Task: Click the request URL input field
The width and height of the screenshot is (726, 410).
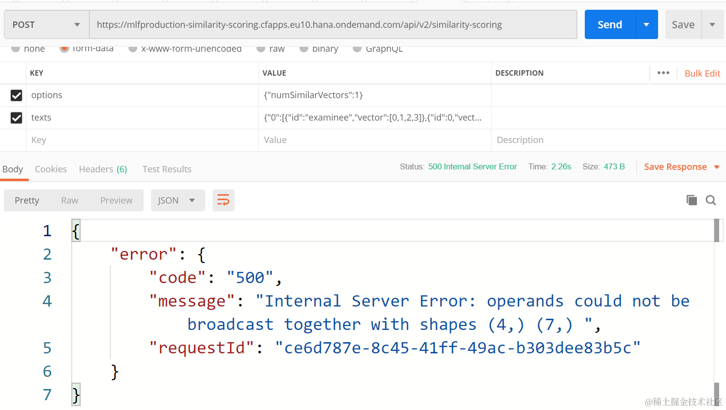Action: 333,24
